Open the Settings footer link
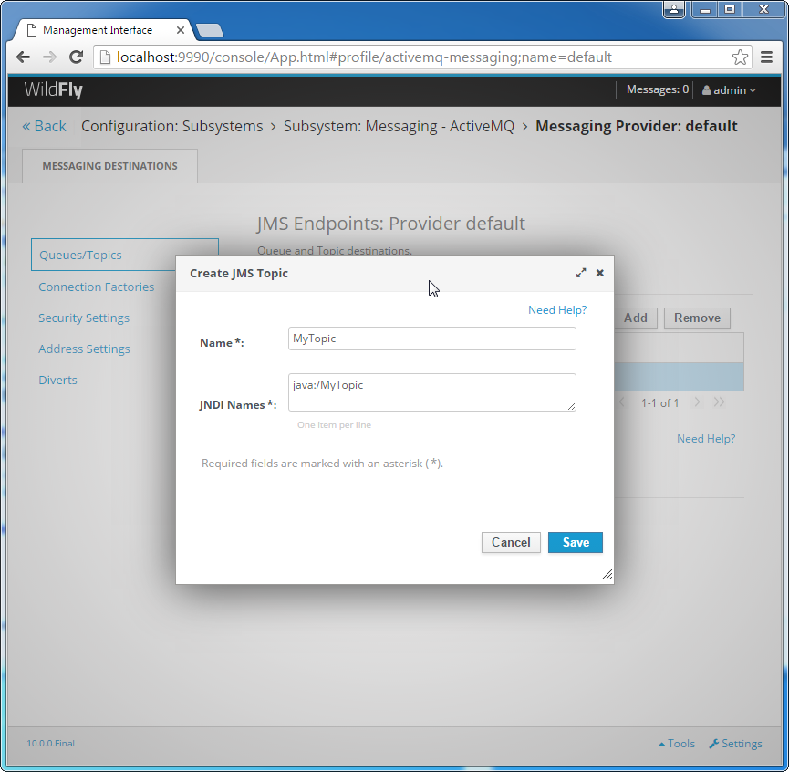The height and width of the screenshot is (772, 789). 736,744
